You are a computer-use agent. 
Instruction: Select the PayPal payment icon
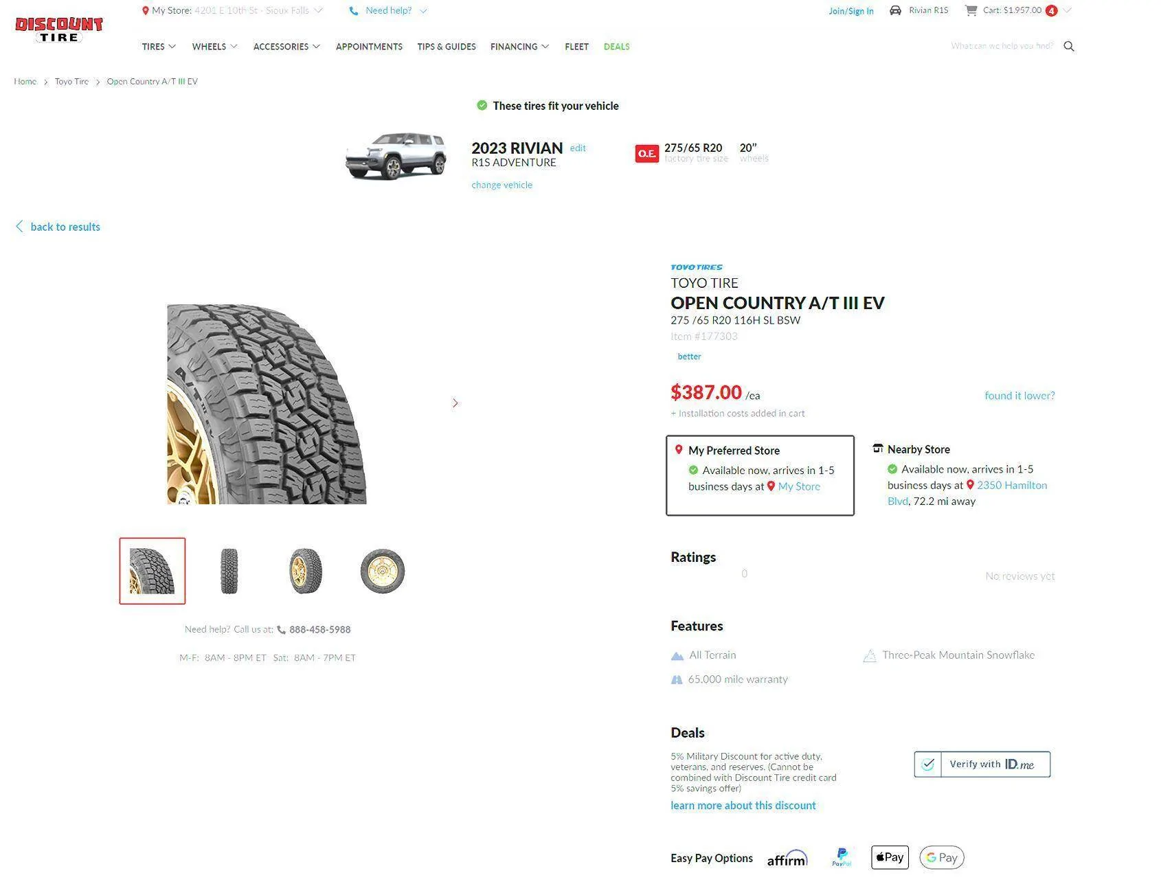click(x=842, y=857)
